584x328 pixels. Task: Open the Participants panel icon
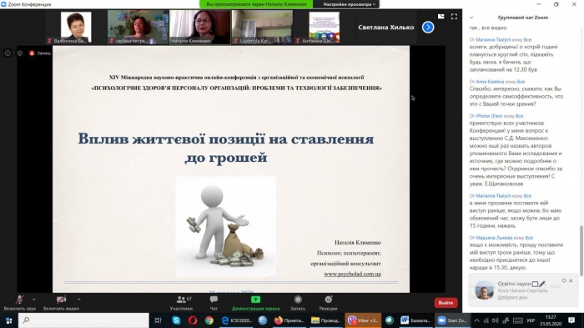click(181, 300)
